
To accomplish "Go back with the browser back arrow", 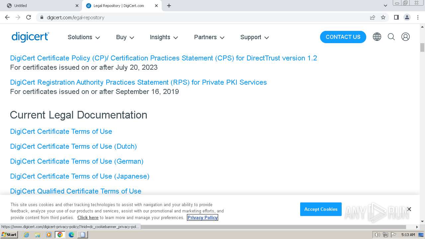I will click(7, 17).
